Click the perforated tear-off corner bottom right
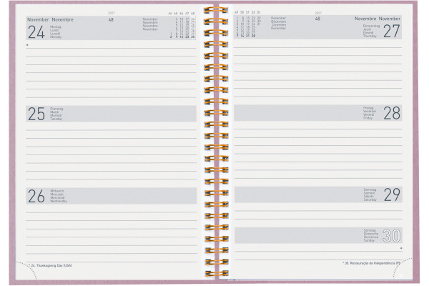The width and height of the screenshot is (429, 286). coord(402,268)
